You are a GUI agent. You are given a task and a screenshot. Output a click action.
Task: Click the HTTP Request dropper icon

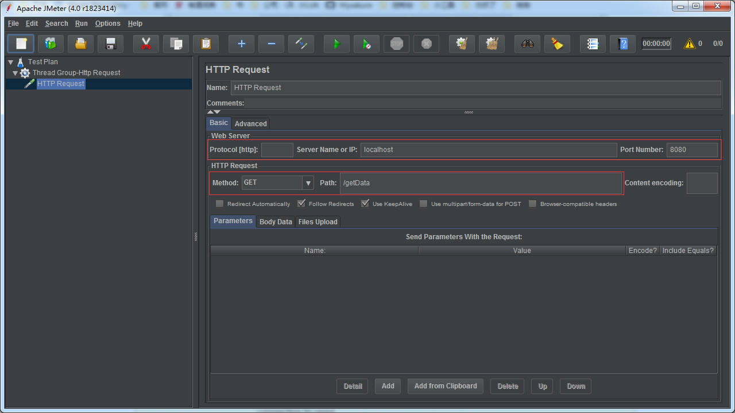(x=30, y=84)
